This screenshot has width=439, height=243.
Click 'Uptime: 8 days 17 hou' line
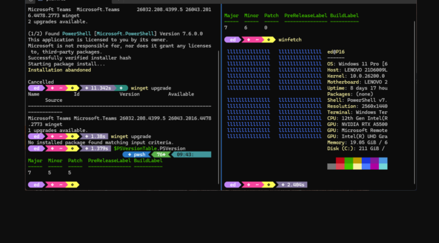[x=357, y=88]
